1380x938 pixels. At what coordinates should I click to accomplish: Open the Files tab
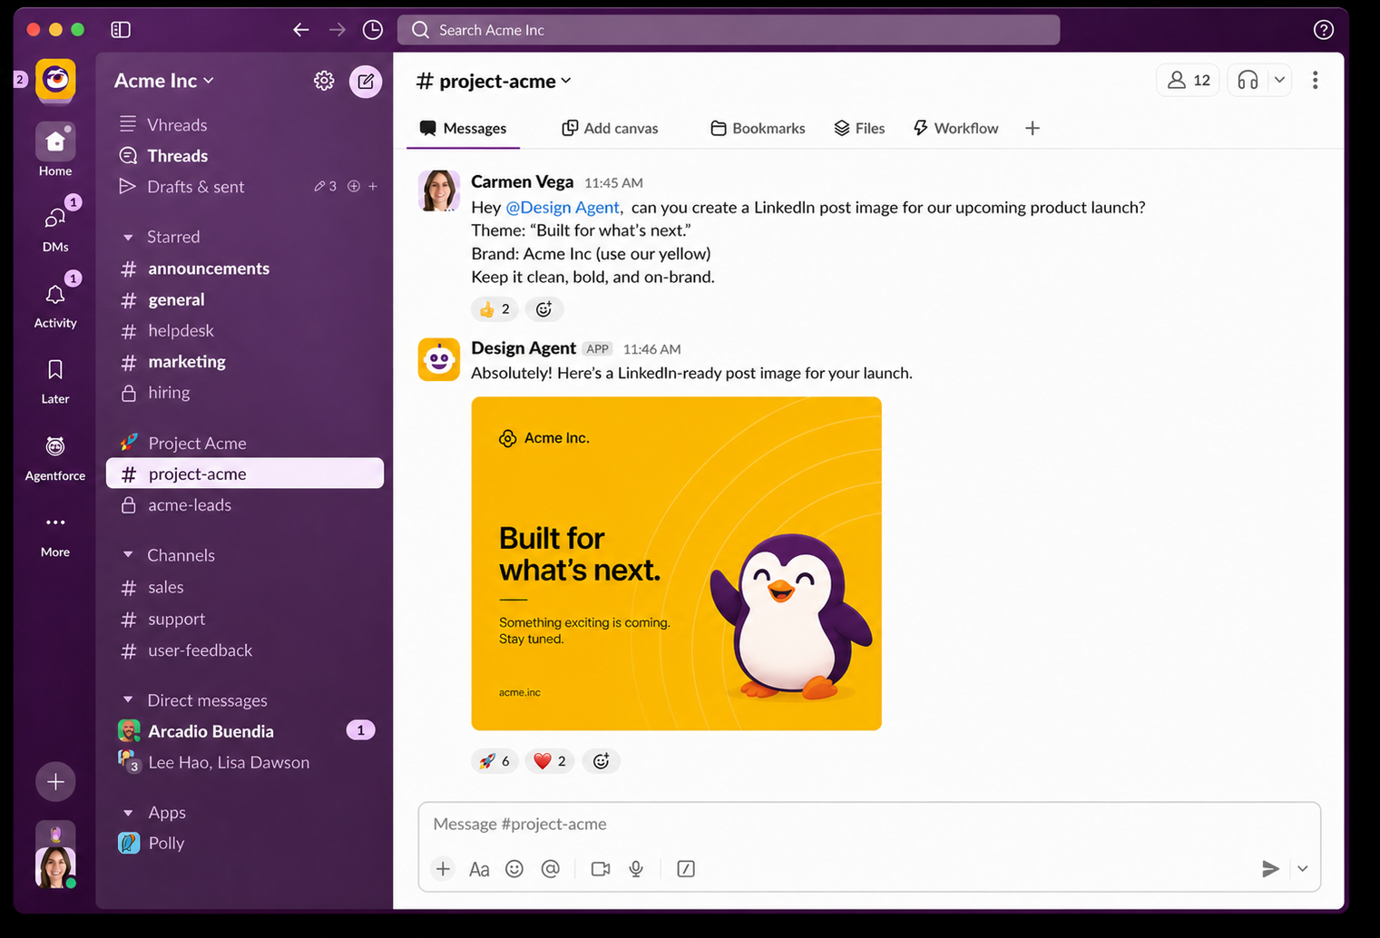click(859, 129)
